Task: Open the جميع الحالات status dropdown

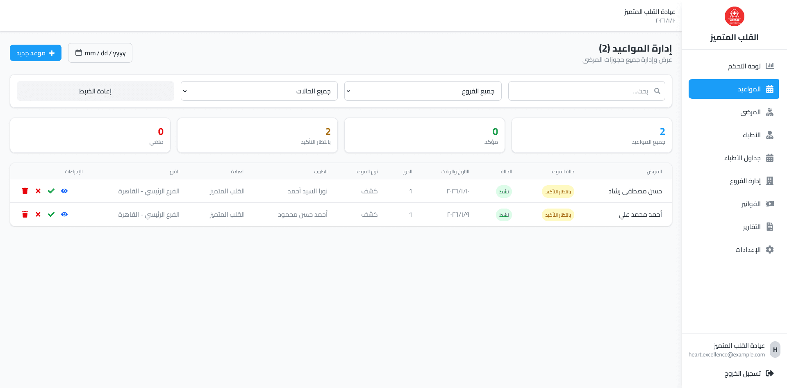Action: [259, 91]
